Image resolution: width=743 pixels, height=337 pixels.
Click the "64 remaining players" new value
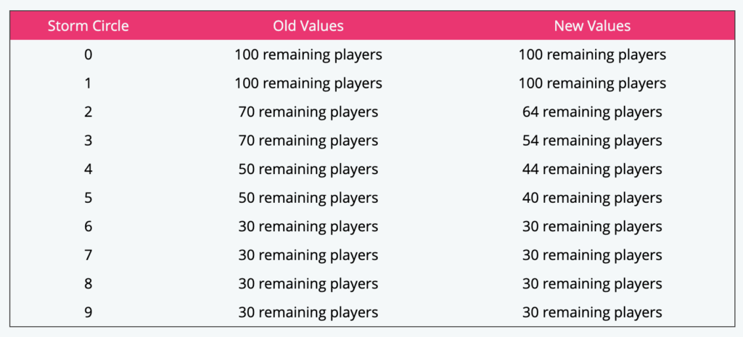[x=592, y=112]
